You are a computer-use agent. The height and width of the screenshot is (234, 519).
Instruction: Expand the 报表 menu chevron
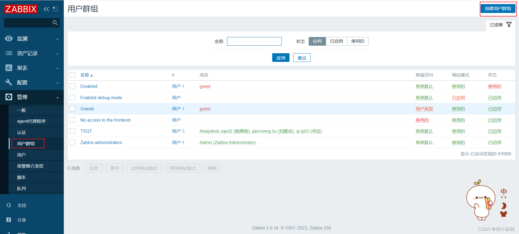pos(58,68)
